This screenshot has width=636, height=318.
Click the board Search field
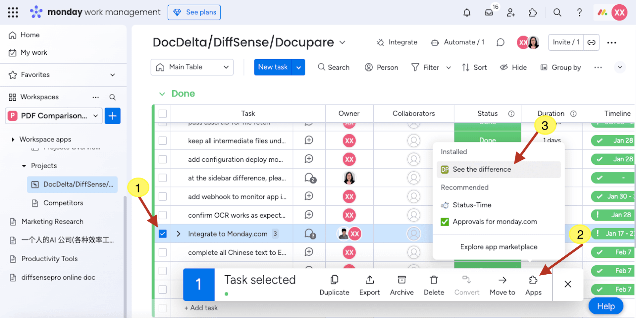(334, 67)
